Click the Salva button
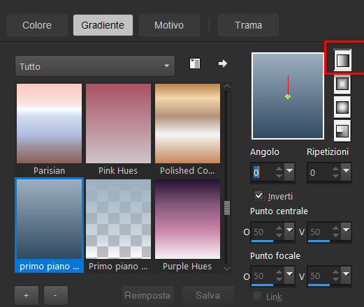364x307 pixels. click(208, 295)
